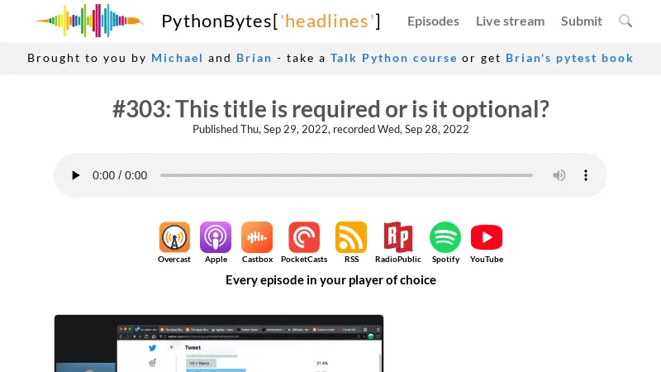Play the episode audio

click(75, 175)
